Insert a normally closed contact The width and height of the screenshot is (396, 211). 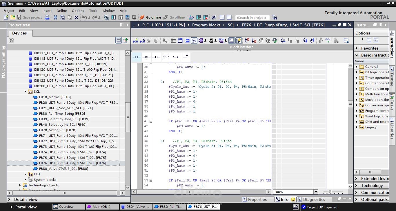coord(146,57)
